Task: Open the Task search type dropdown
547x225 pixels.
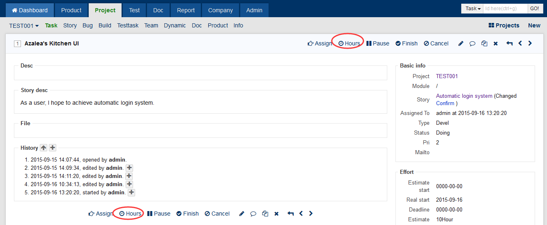Action: pos(473,9)
